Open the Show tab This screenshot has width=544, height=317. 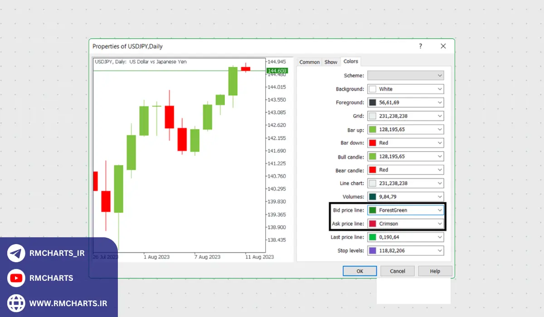click(331, 62)
